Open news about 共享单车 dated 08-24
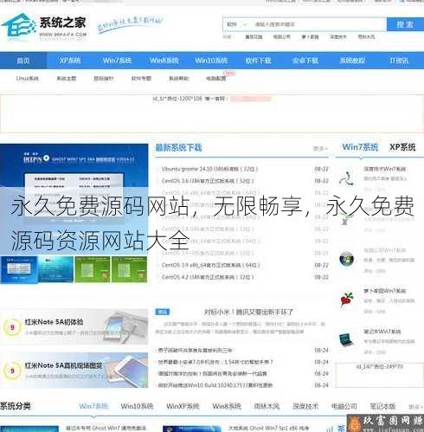The image size is (424, 432). [196, 351]
